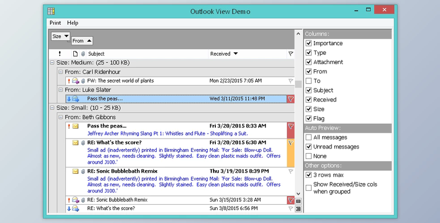Image resolution: width=440 pixels, height=223 pixels.
Task: Toggle the Attachment column checkbox
Action: click(309, 62)
